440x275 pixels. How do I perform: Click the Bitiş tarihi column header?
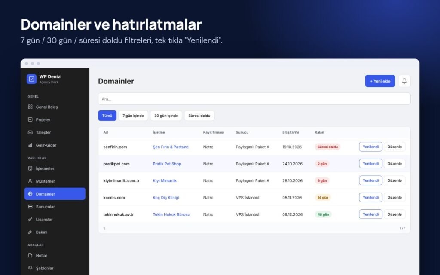(x=290, y=132)
